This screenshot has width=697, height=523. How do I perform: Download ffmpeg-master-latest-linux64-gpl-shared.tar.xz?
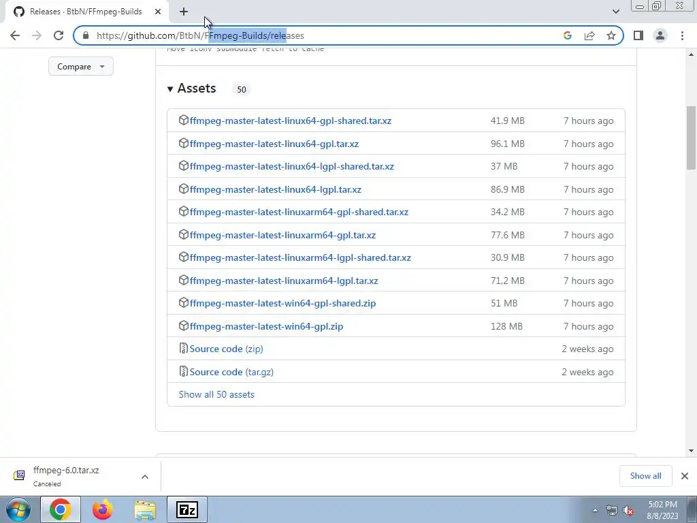(290, 121)
